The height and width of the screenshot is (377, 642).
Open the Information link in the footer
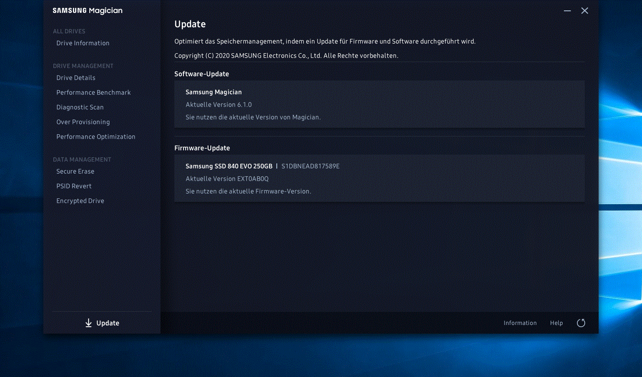click(520, 323)
